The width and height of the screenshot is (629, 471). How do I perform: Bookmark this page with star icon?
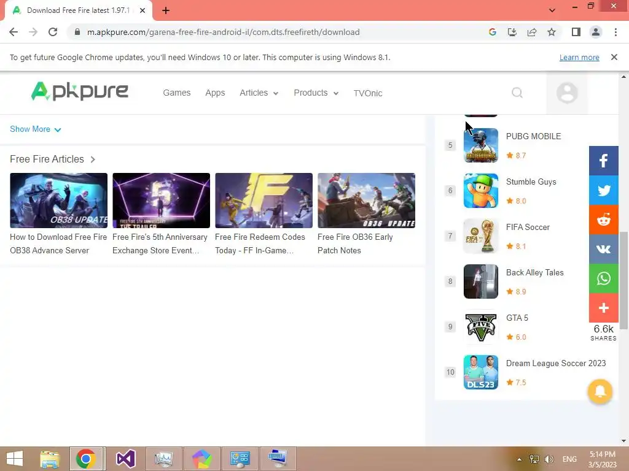(x=552, y=32)
